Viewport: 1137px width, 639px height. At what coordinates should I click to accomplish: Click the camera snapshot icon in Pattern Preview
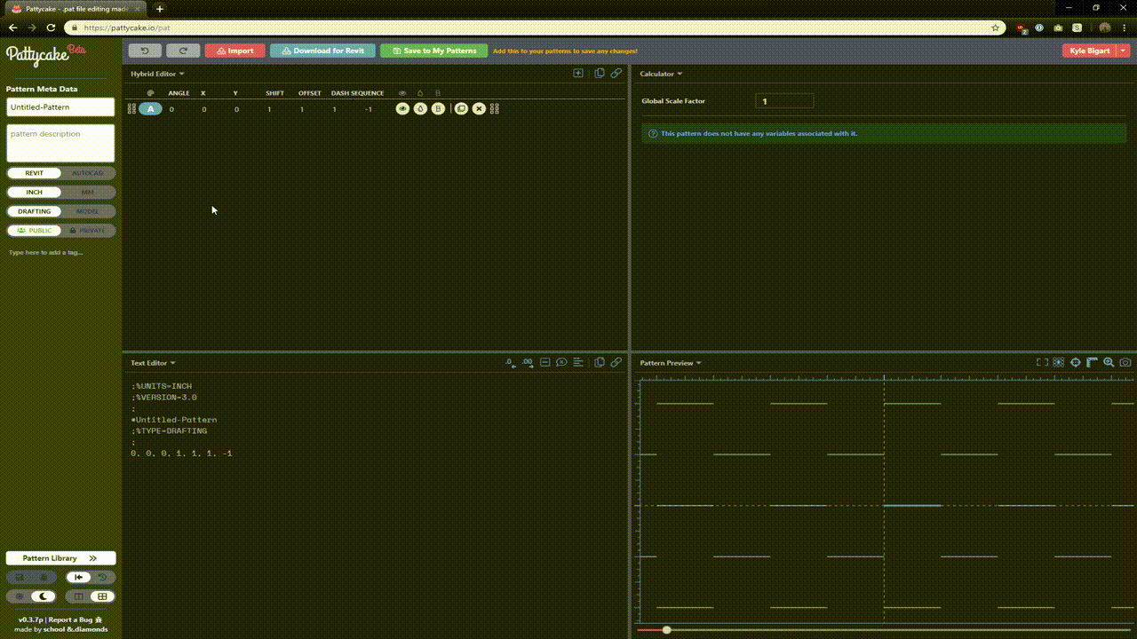pyautogui.click(x=1125, y=362)
